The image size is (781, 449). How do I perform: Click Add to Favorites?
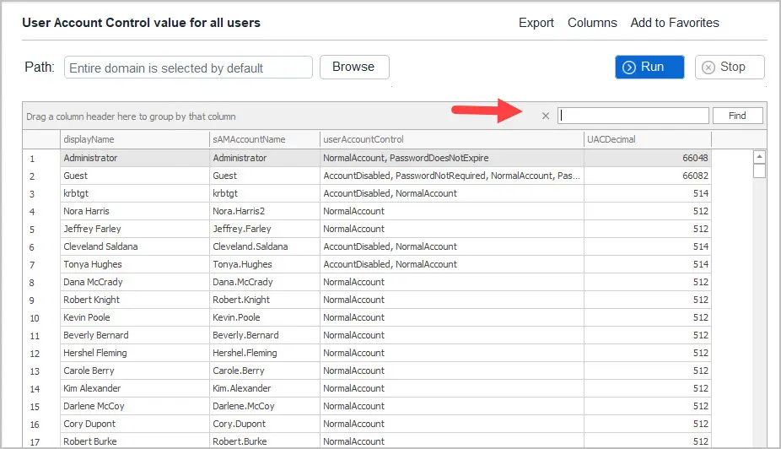675,23
